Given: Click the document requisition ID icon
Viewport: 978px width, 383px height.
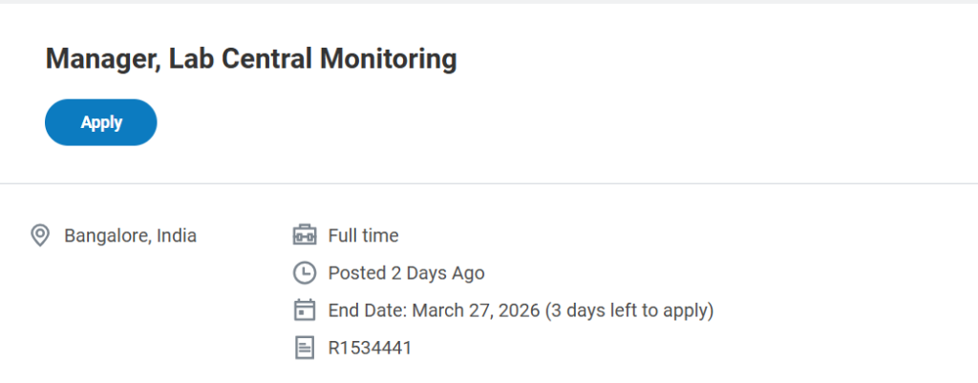Looking at the screenshot, I should tap(304, 348).
